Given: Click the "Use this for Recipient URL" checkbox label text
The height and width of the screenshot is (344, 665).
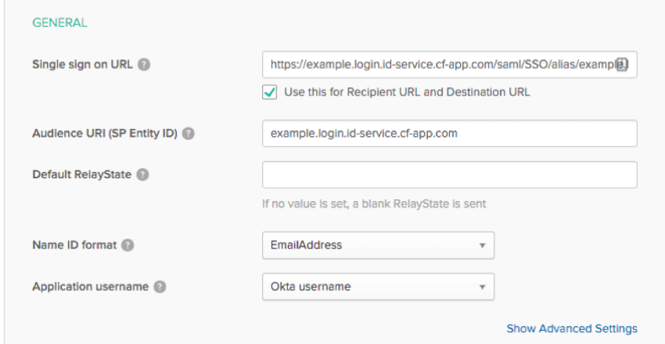Looking at the screenshot, I should 407,92.
